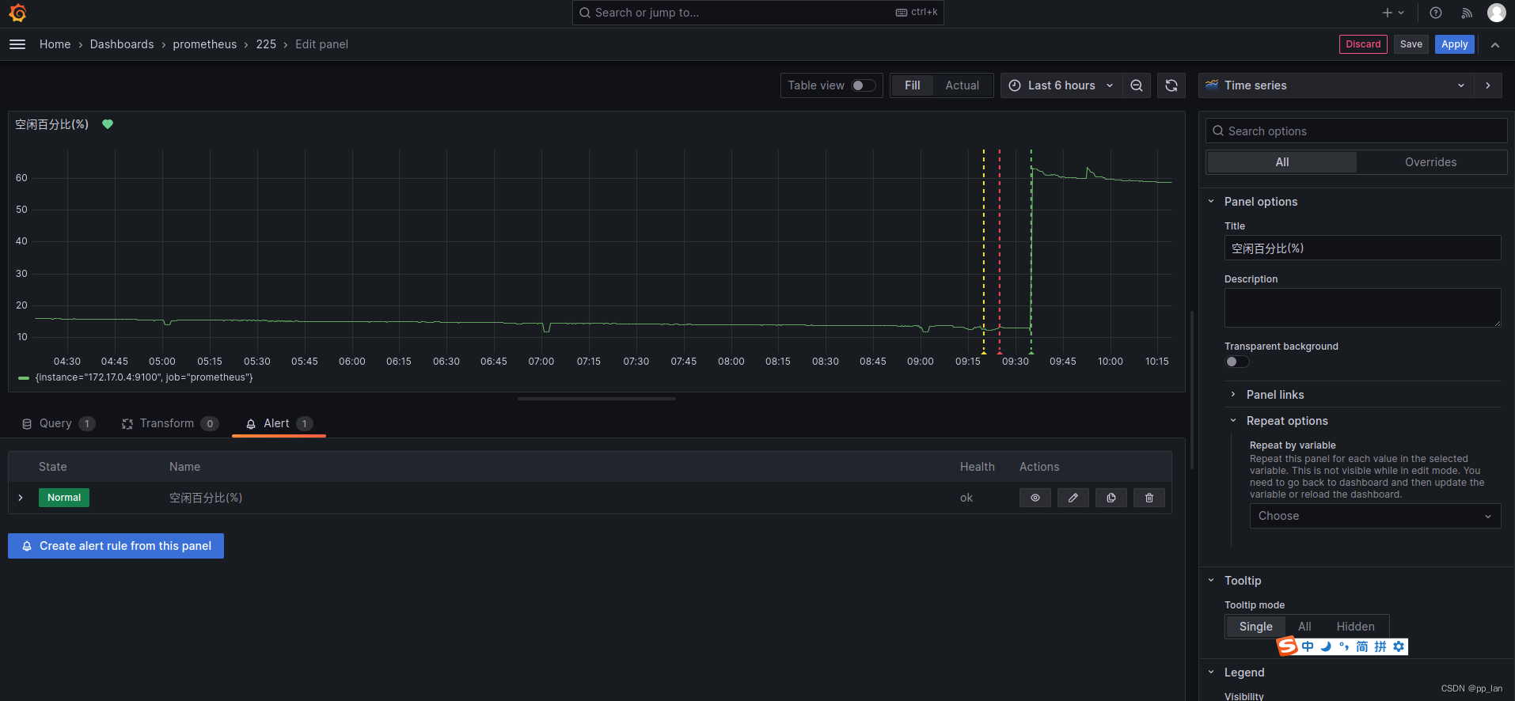1515x701 pixels.
Task: Click Sogou moon half-width icon
Action: coord(1326,646)
